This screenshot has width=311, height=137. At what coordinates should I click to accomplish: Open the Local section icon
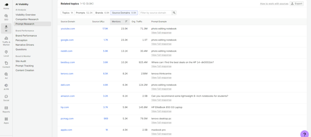[6, 52]
